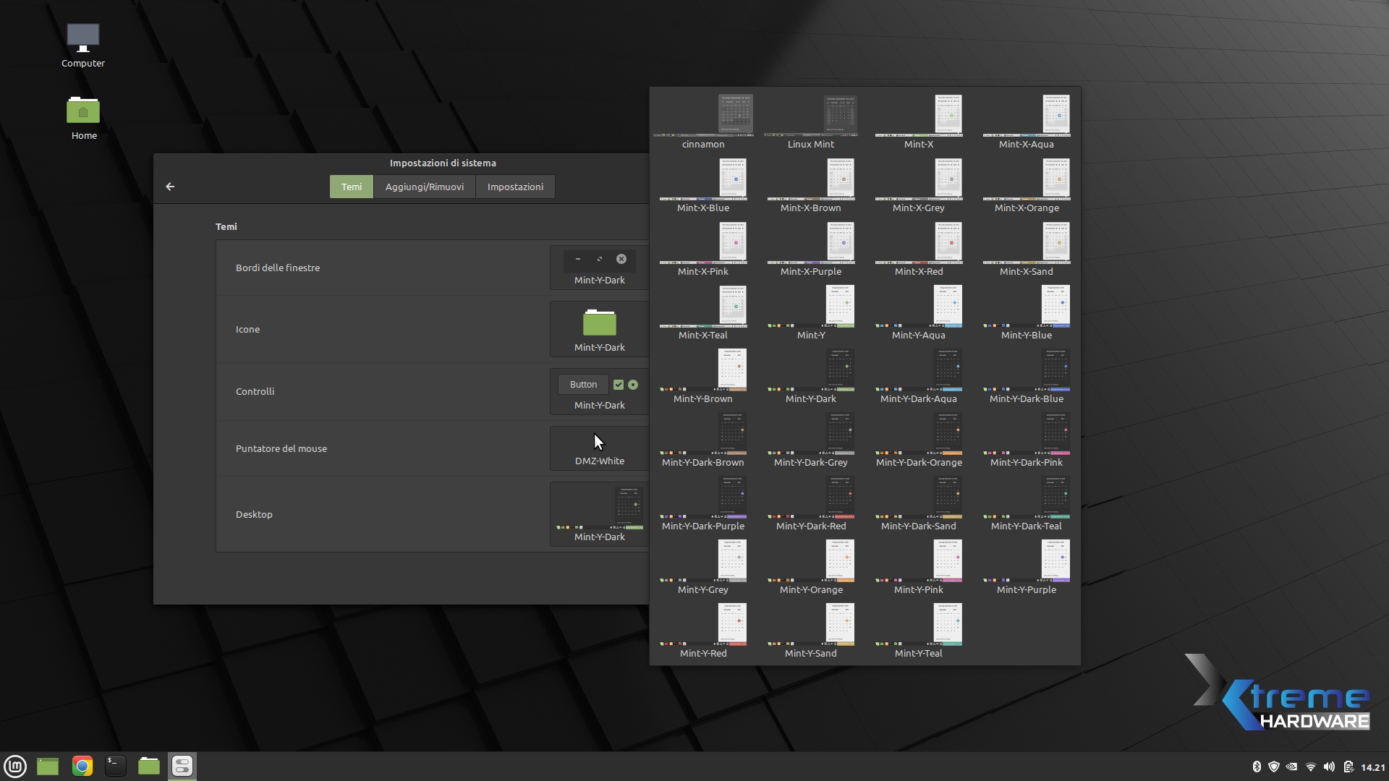The image size is (1389, 781).
Task: Select the cinnamon desktop theme thumbnail
Action: click(703, 121)
